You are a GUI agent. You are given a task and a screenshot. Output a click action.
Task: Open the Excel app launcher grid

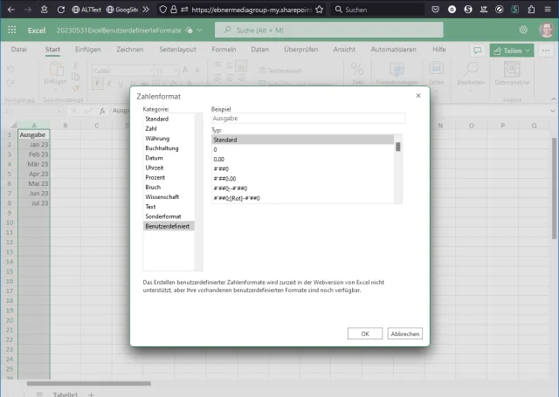12,30
